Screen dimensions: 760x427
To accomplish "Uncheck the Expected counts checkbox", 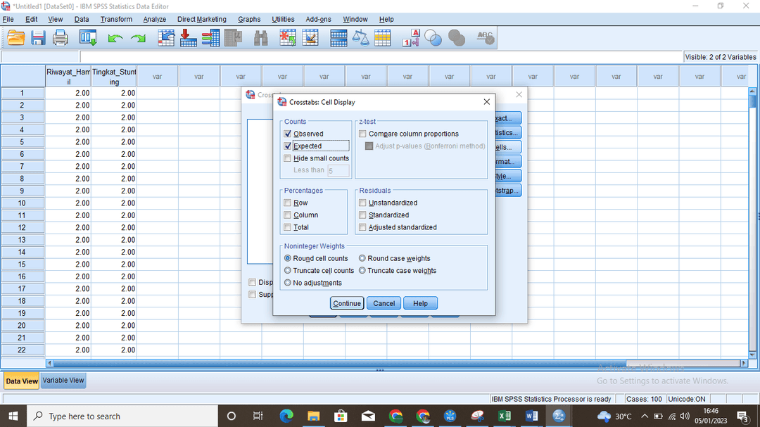I will [287, 146].
